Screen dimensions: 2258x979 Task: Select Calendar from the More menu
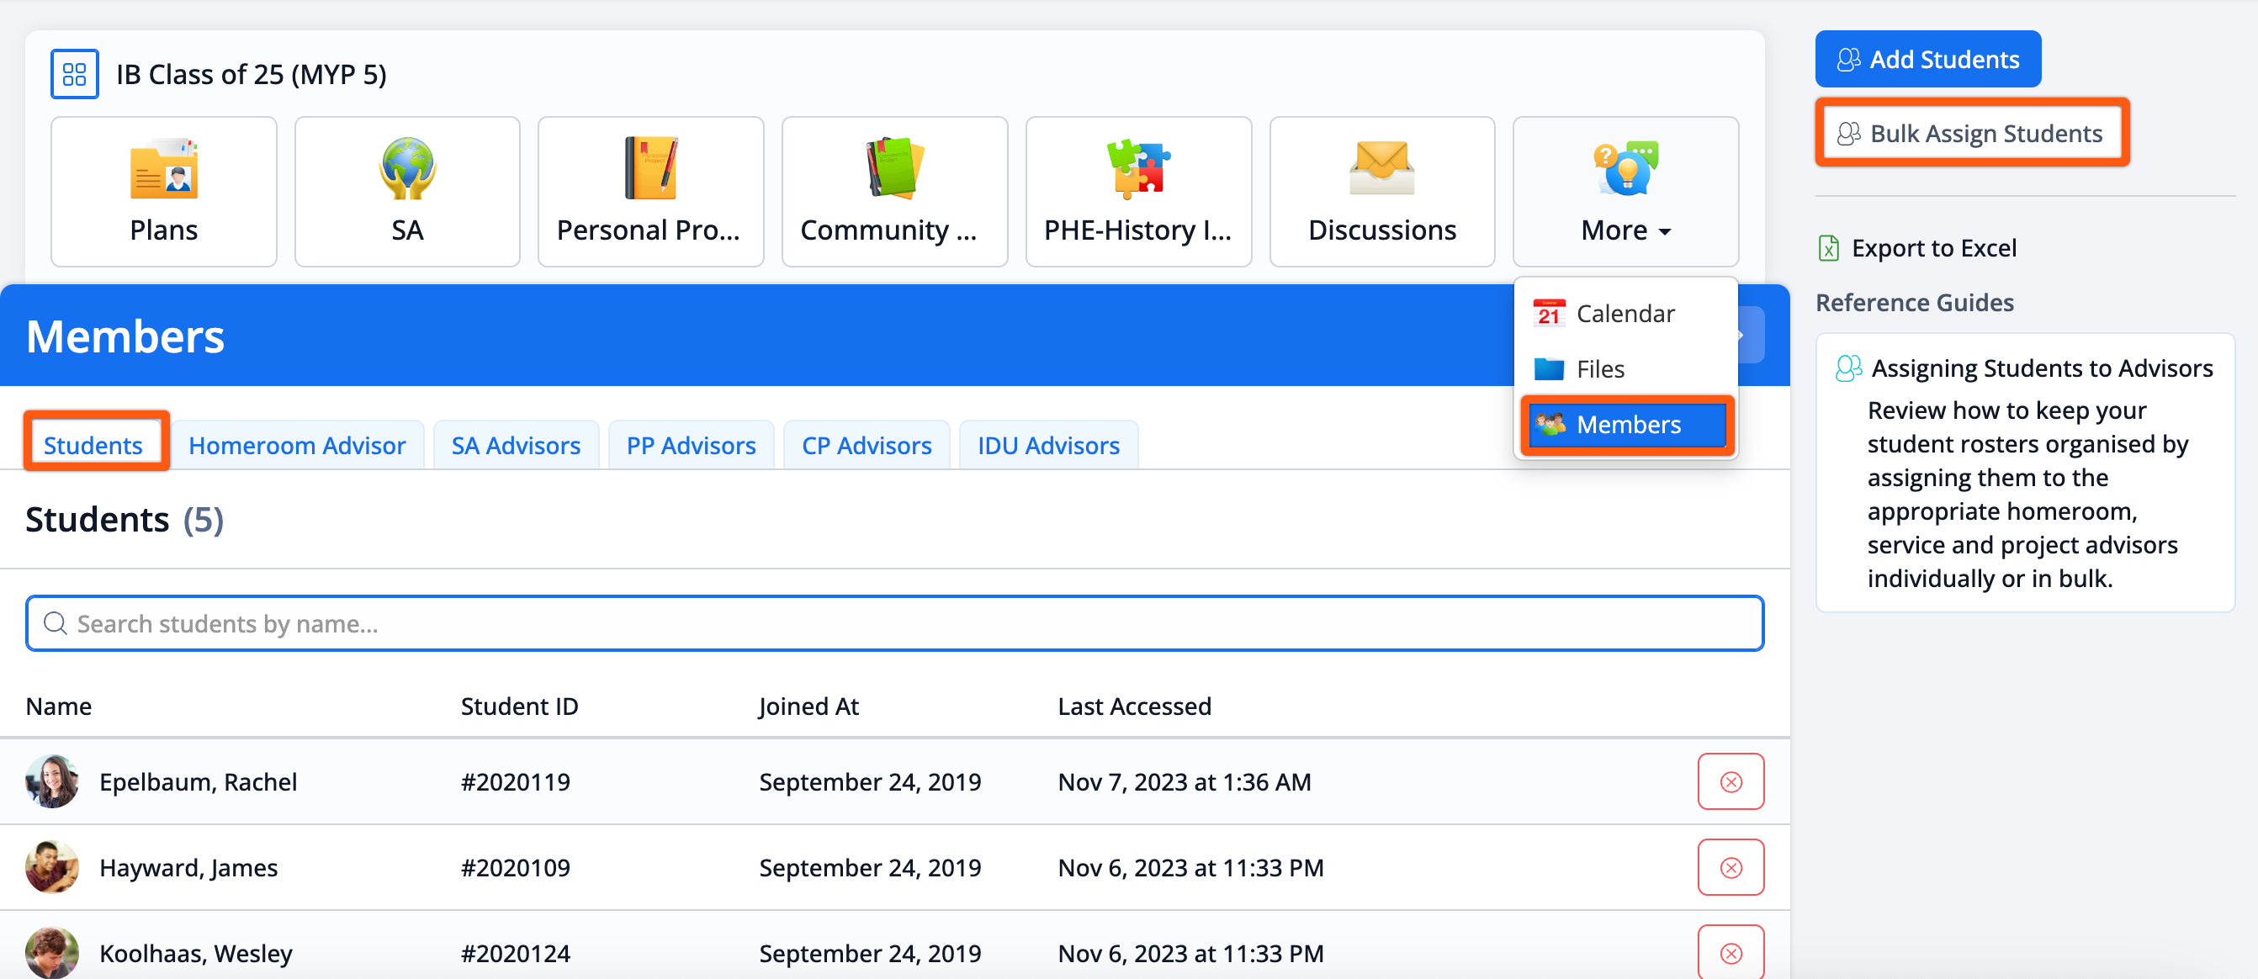pyautogui.click(x=1626, y=314)
